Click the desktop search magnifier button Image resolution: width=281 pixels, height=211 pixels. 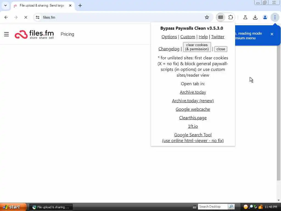tap(231, 207)
